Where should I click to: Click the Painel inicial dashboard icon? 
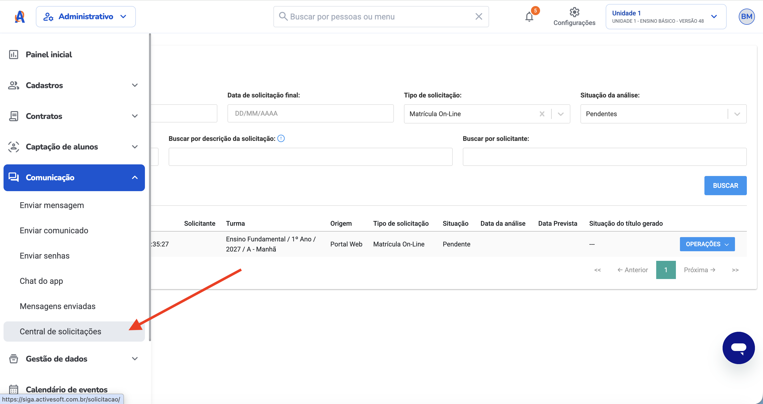(x=14, y=55)
